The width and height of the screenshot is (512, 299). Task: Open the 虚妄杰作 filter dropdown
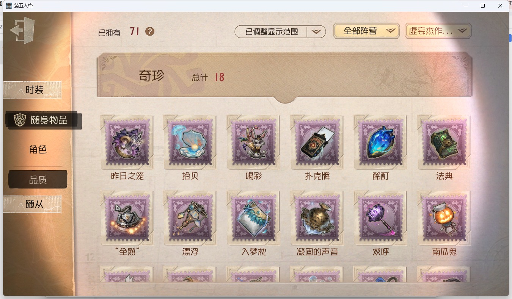pos(438,31)
